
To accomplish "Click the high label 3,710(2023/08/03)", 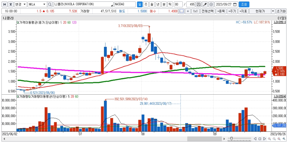I will click(130, 26).
